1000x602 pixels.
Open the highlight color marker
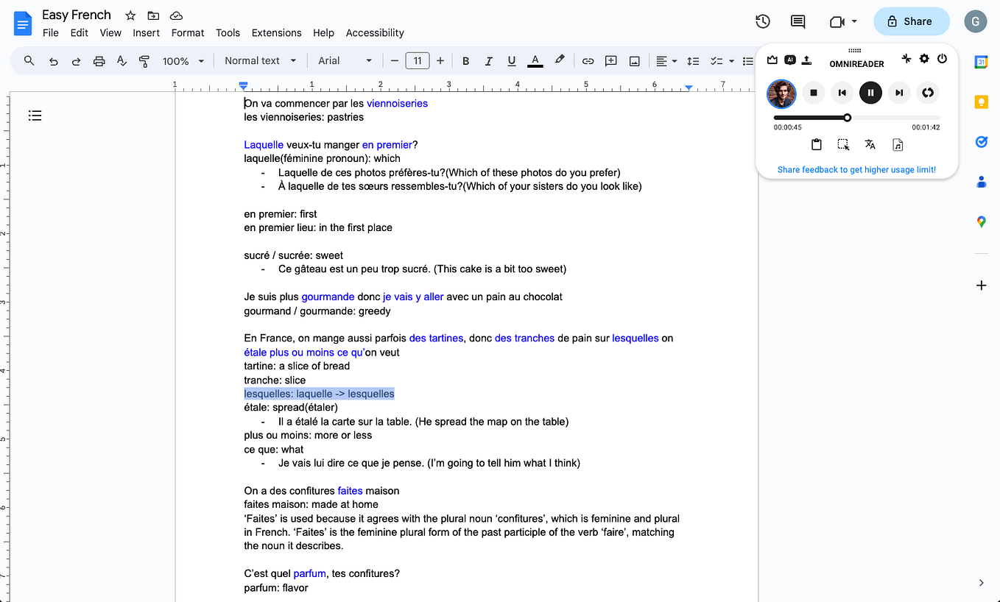click(560, 60)
